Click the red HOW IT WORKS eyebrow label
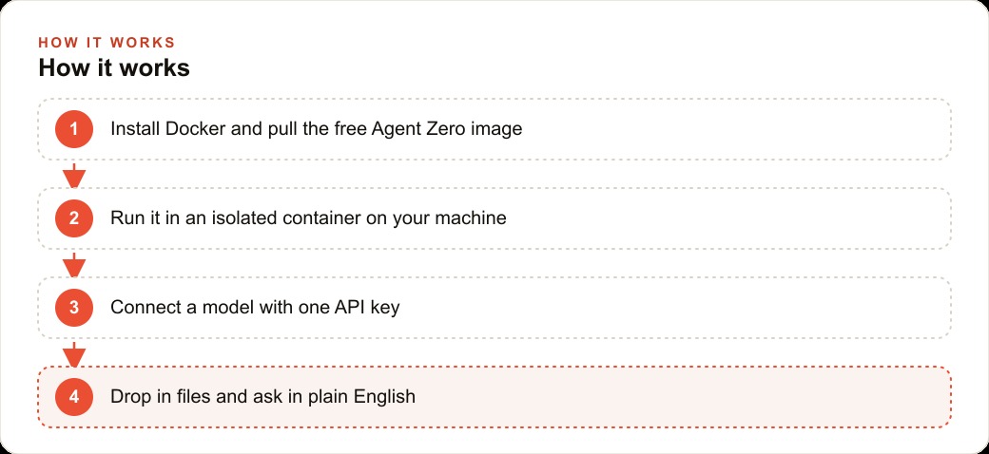 pyautogui.click(x=107, y=43)
